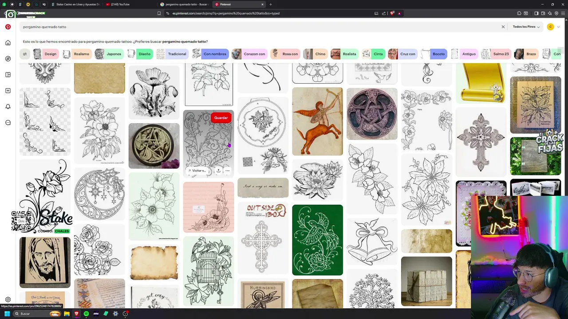
Task: Open Pinterest messages chat icon
Action: (8, 123)
